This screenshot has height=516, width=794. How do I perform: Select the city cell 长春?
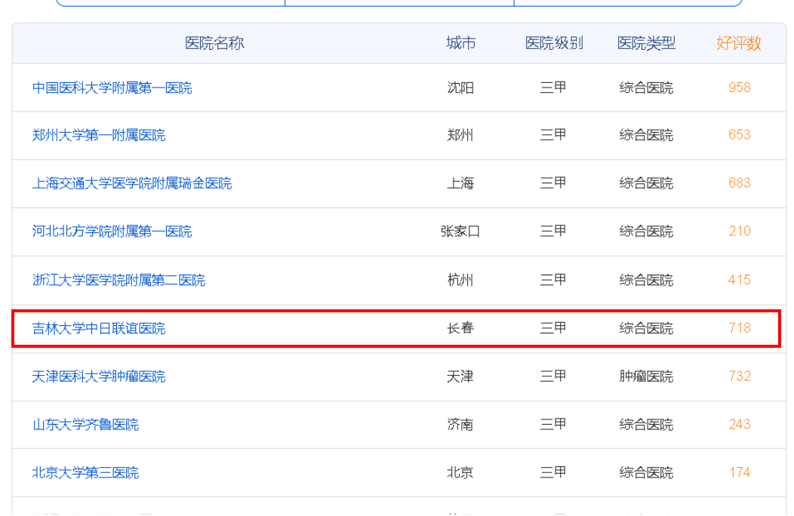coord(460,328)
